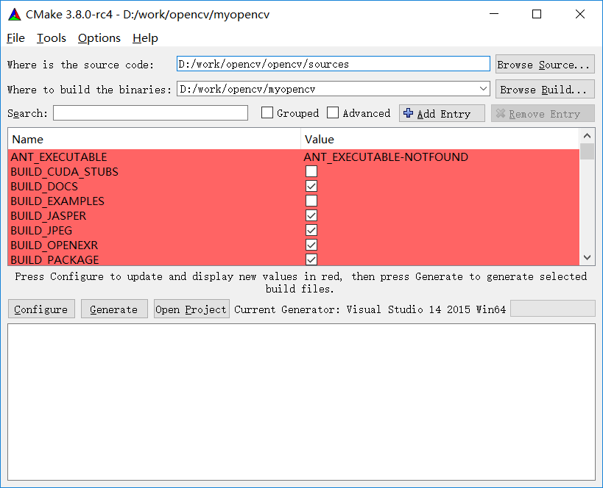The image size is (603, 488).
Task: Select the ANT_EXECUTABLE entry name
Action: (x=59, y=157)
